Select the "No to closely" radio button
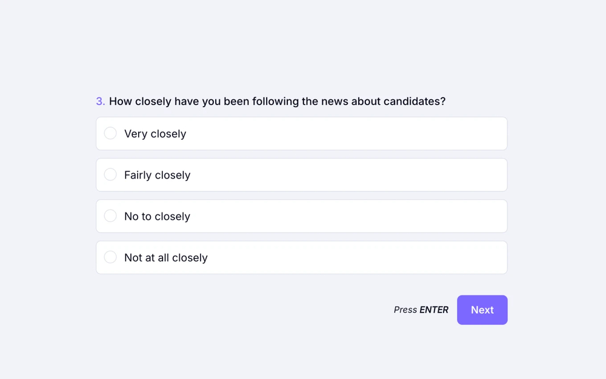The height and width of the screenshot is (379, 606). [110, 216]
